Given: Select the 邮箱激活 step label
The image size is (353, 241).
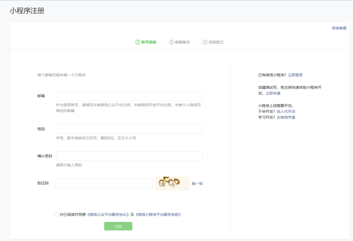Looking at the screenshot, I should coord(182,42).
